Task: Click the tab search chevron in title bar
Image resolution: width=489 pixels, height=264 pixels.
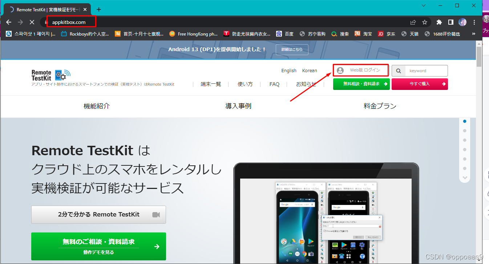Action: click(424, 5)
